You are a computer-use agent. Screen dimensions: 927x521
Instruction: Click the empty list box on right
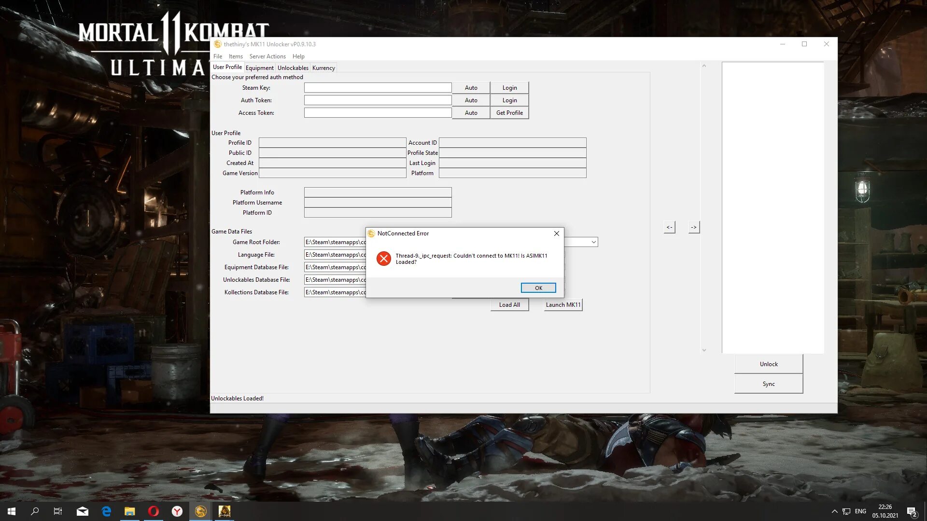pos(772,207)
